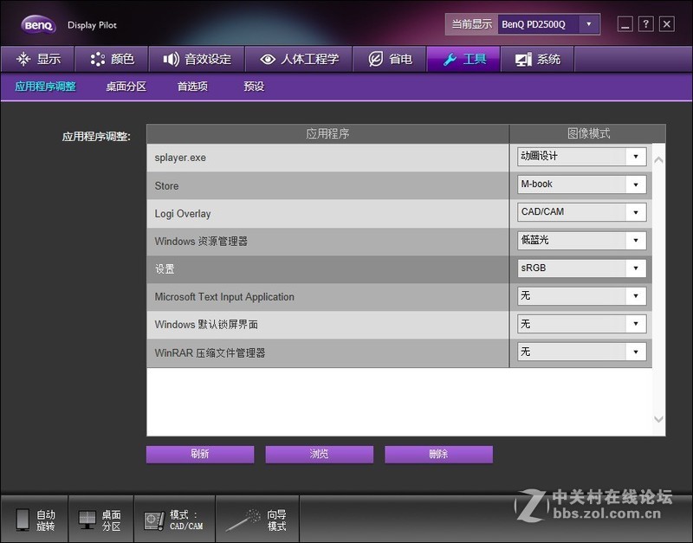Click the 自动旋转 auto-rotate icon
Viewport: 693px width, 543px height.
click(x=35, y=519)
